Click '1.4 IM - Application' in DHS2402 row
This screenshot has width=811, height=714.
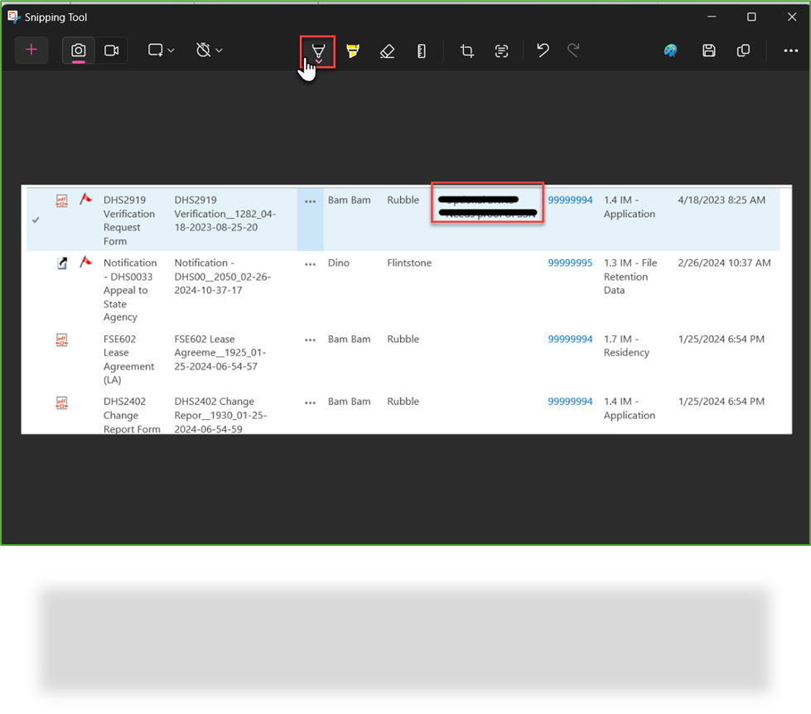(630, 408)
